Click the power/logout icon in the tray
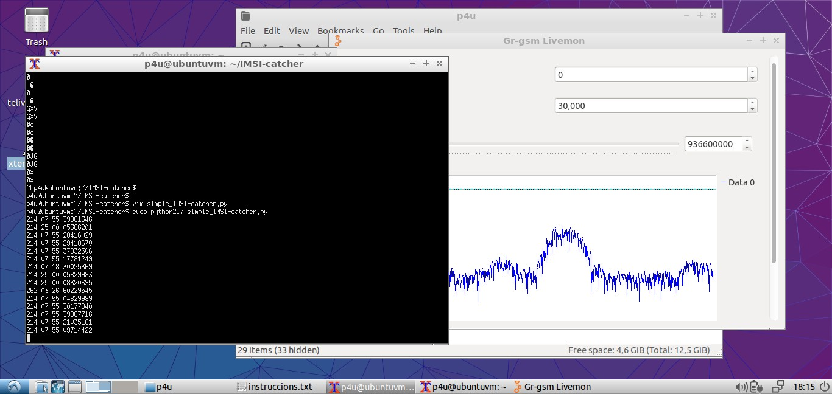Image resolution: width=832 pixels, height=394 pixels. 825,387
